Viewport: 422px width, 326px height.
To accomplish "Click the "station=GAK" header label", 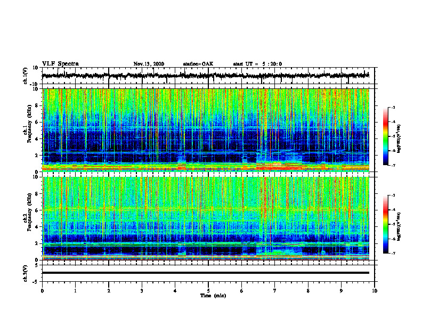I will coord(198,64).
